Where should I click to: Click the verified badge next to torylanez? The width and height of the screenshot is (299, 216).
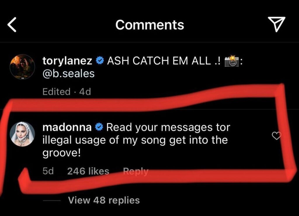[x=100, y=61]
